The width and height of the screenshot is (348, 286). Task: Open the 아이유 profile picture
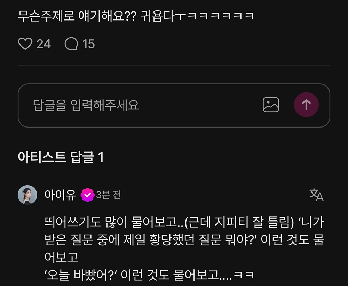(x=27, y=195)
